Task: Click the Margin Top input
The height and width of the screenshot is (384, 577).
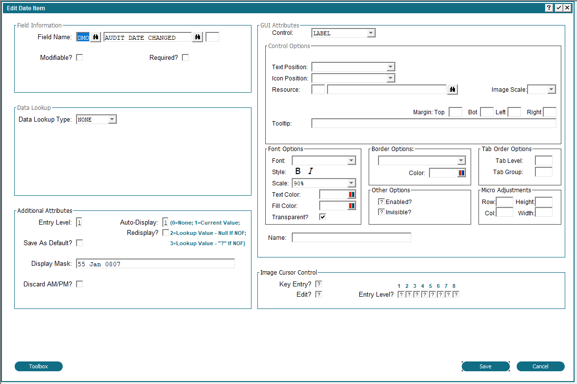Action: (x=455, y=112)
